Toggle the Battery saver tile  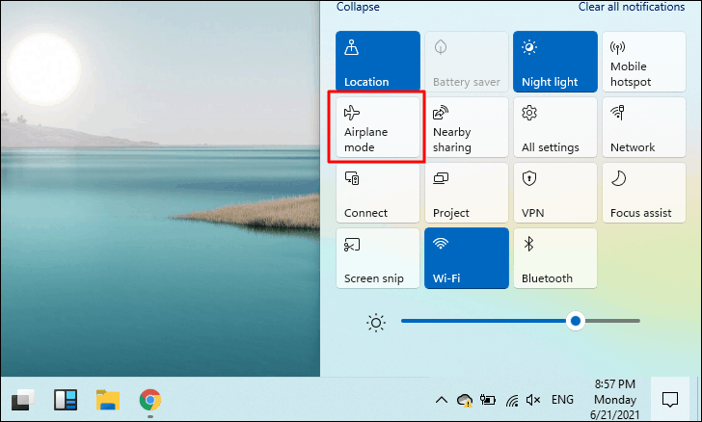[467, 62]
